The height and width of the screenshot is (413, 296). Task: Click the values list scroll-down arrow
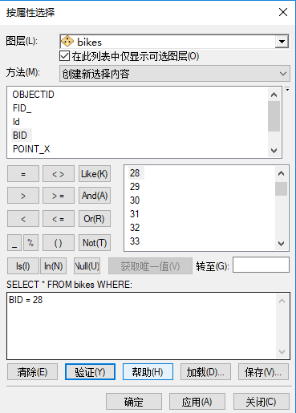click(281, 244)
